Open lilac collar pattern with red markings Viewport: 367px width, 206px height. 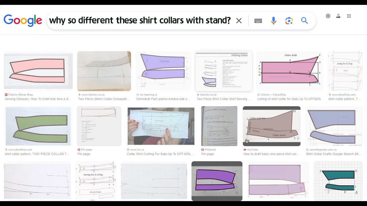[278, 181]
